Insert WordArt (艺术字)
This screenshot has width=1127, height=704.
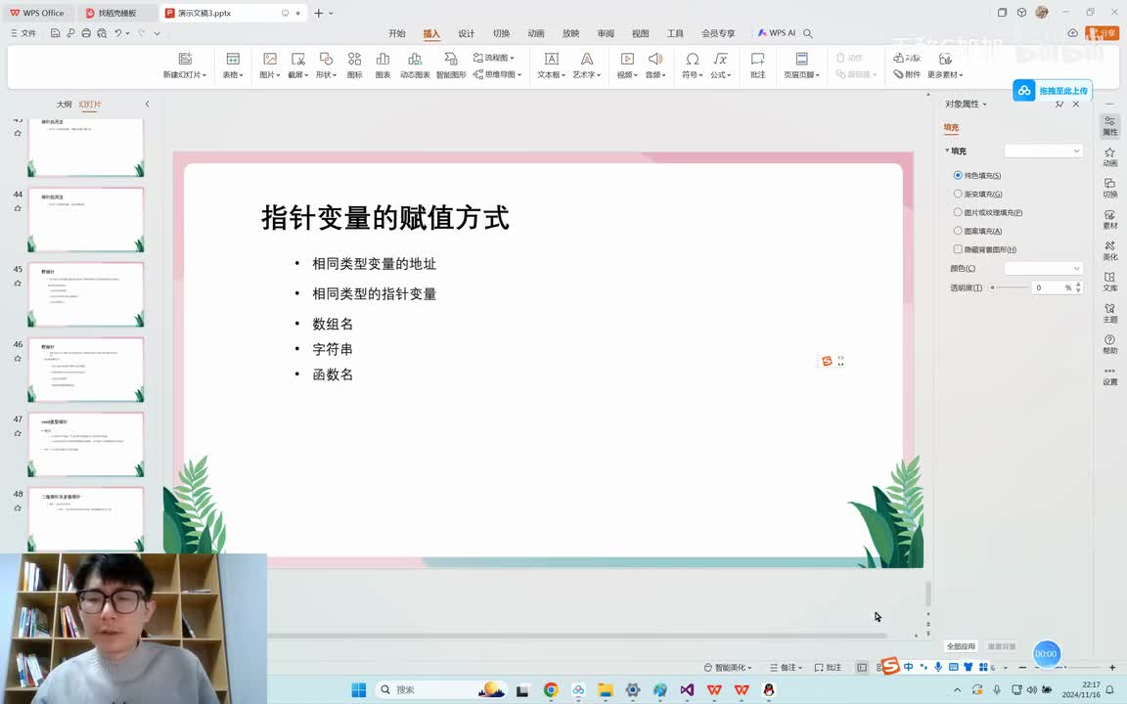tap(587, 65)
